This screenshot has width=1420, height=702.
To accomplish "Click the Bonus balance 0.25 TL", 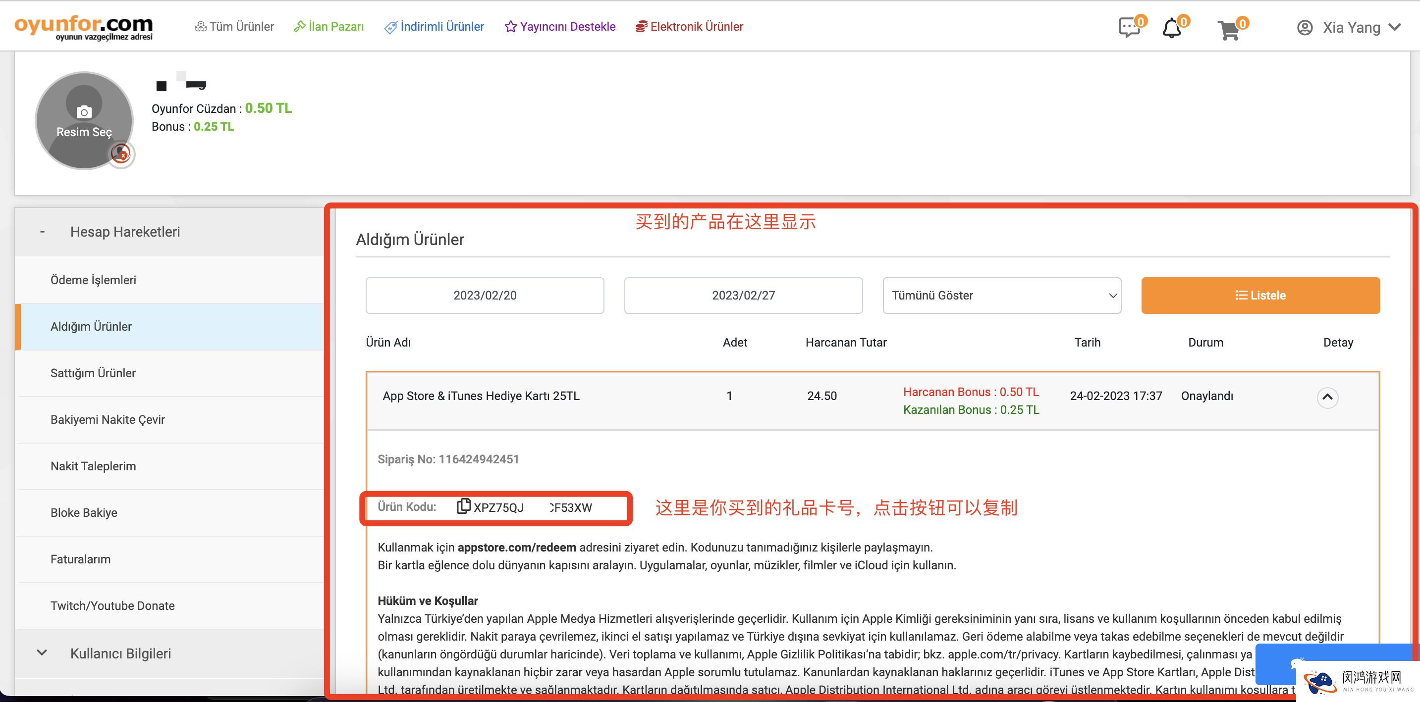I will (x=214, y=127).
